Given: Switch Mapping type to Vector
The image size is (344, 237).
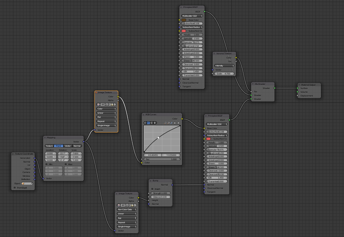Looking at the screenshot, I should tap(68, 146).
